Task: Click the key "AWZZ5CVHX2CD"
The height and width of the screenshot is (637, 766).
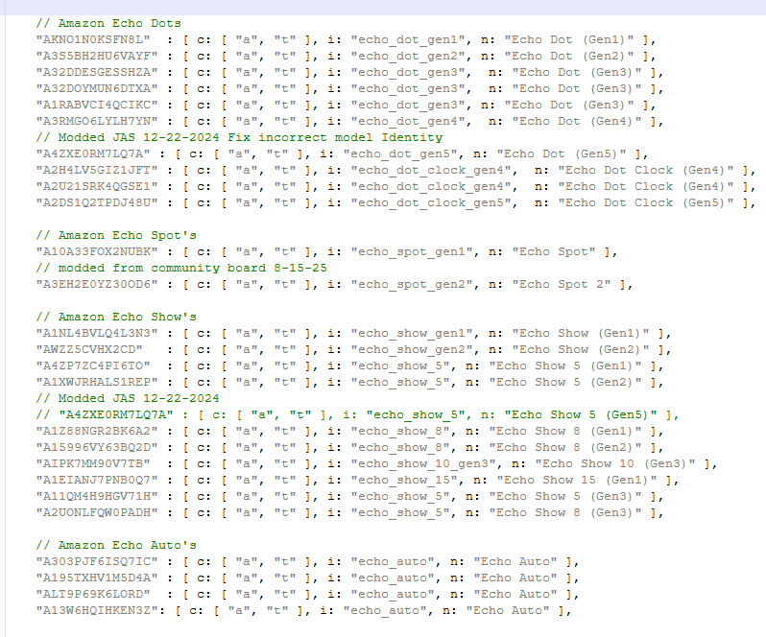Action: tap(89, 349)
